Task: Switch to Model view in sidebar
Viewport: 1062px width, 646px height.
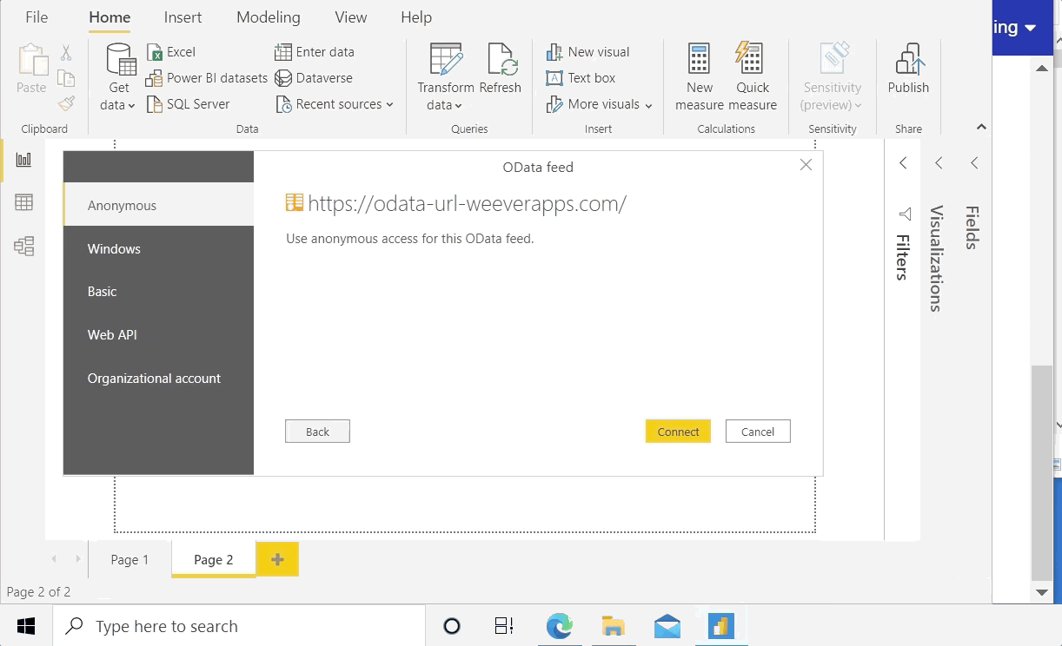Action: (x=24, y=246)
